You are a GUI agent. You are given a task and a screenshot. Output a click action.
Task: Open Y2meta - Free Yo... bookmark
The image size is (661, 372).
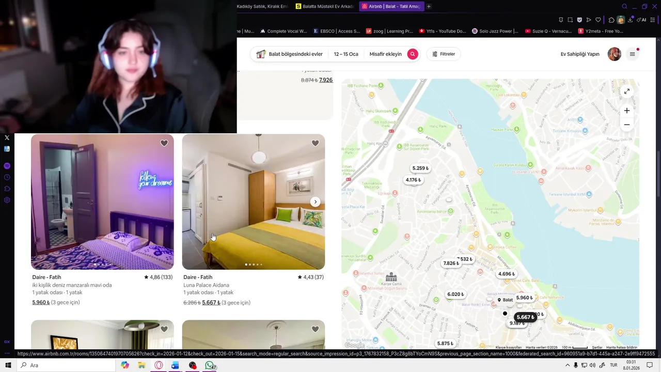point(601,31)
